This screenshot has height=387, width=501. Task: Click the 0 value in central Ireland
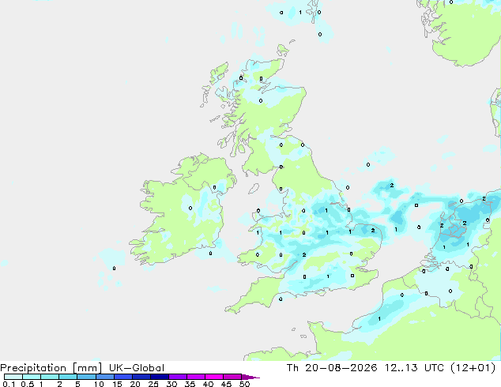click(x=190, y=209)
